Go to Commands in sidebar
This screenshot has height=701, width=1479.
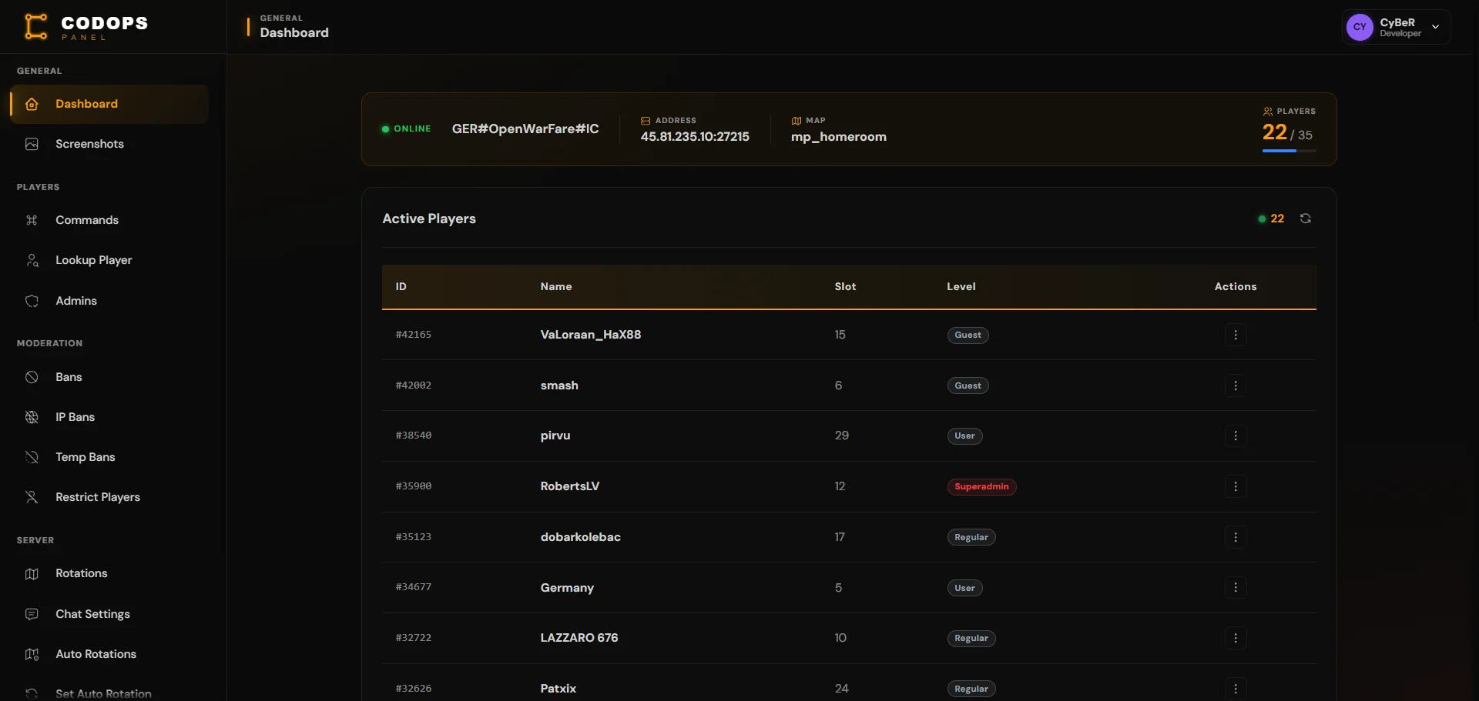[x=109, y=220]
